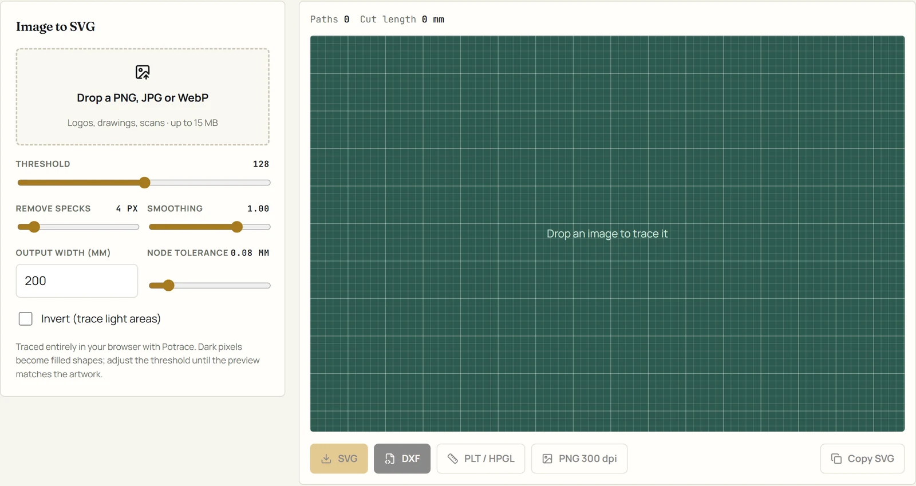Click the Smoothing slider handle
The width and height of the screenshot is (916, 486).
pos(237,227)
